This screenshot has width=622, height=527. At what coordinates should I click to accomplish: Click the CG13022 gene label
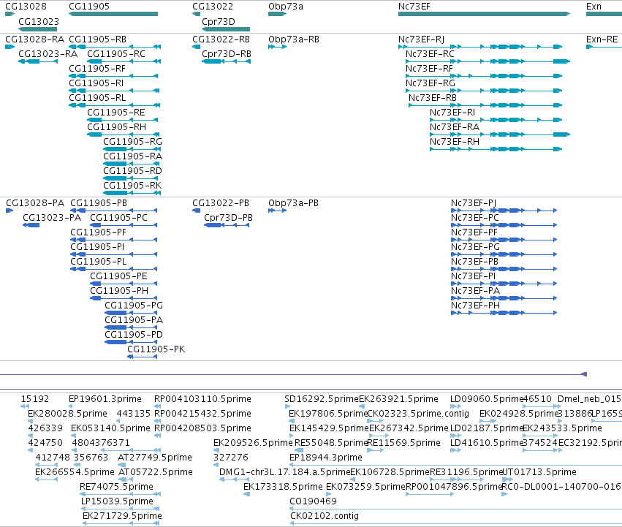pyautogui.click(x=213, y=7)
